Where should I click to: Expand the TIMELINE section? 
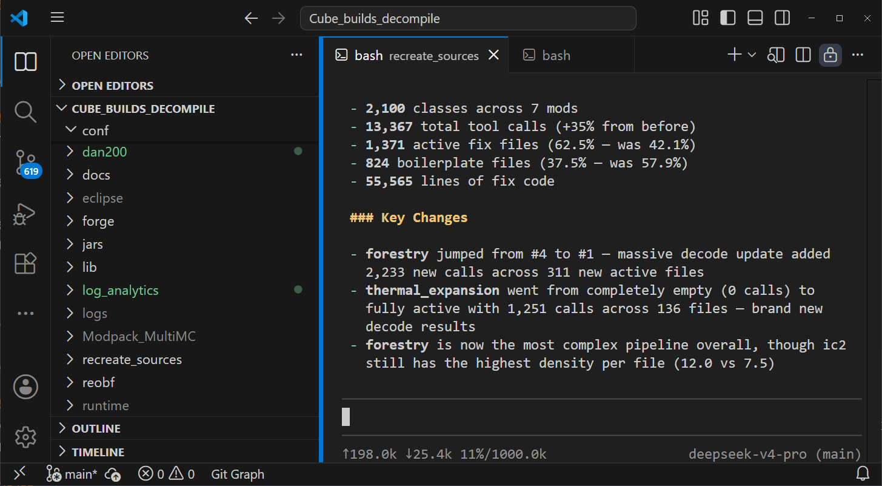coord(185,452)
